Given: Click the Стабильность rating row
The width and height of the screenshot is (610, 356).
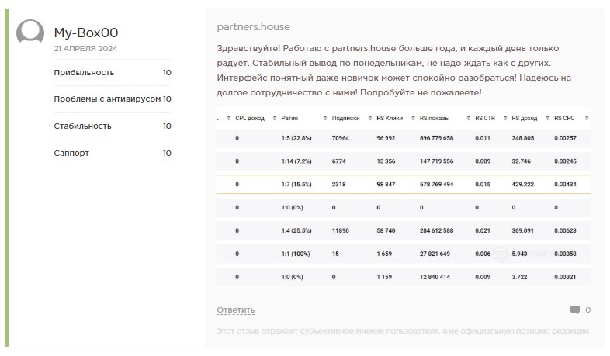Looking at the screenshot, I should tap(113, 126).
